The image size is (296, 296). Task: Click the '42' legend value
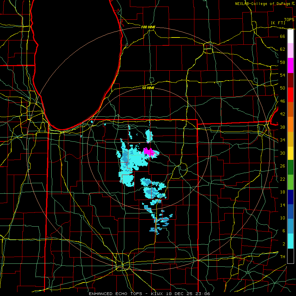click(x=283, y=114)
